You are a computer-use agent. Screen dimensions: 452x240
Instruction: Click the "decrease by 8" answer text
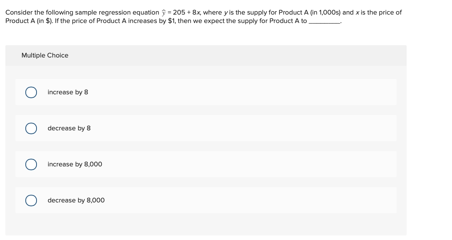tap(69, 128)
